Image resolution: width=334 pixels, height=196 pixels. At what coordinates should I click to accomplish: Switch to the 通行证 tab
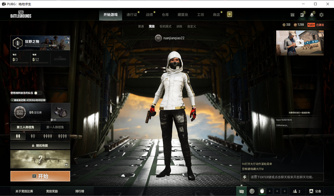coord(132,15)
